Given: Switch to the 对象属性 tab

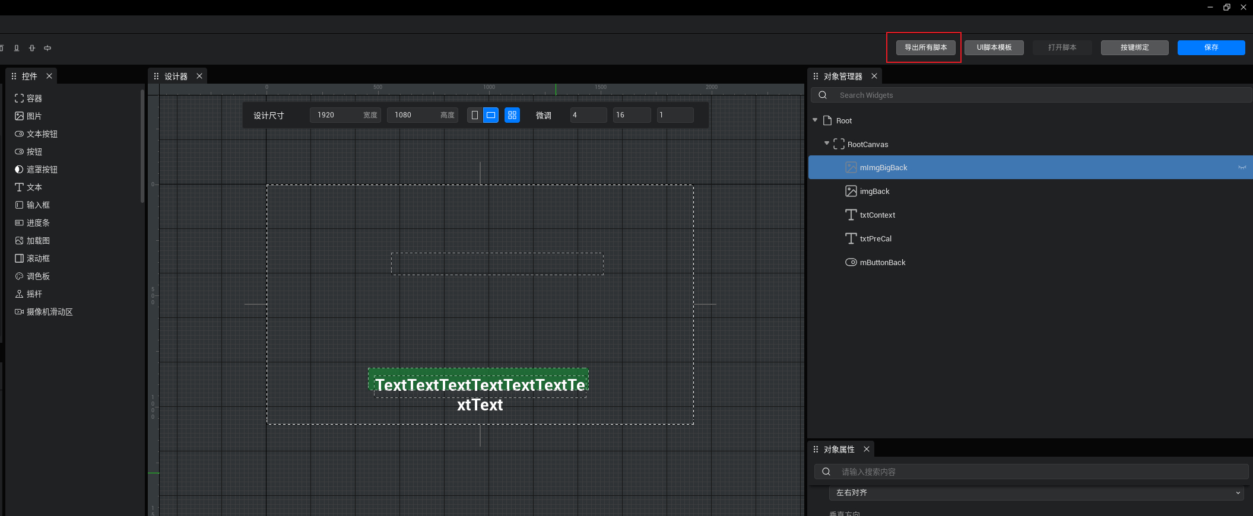Looking at the screenshot, I should (839, 449).
